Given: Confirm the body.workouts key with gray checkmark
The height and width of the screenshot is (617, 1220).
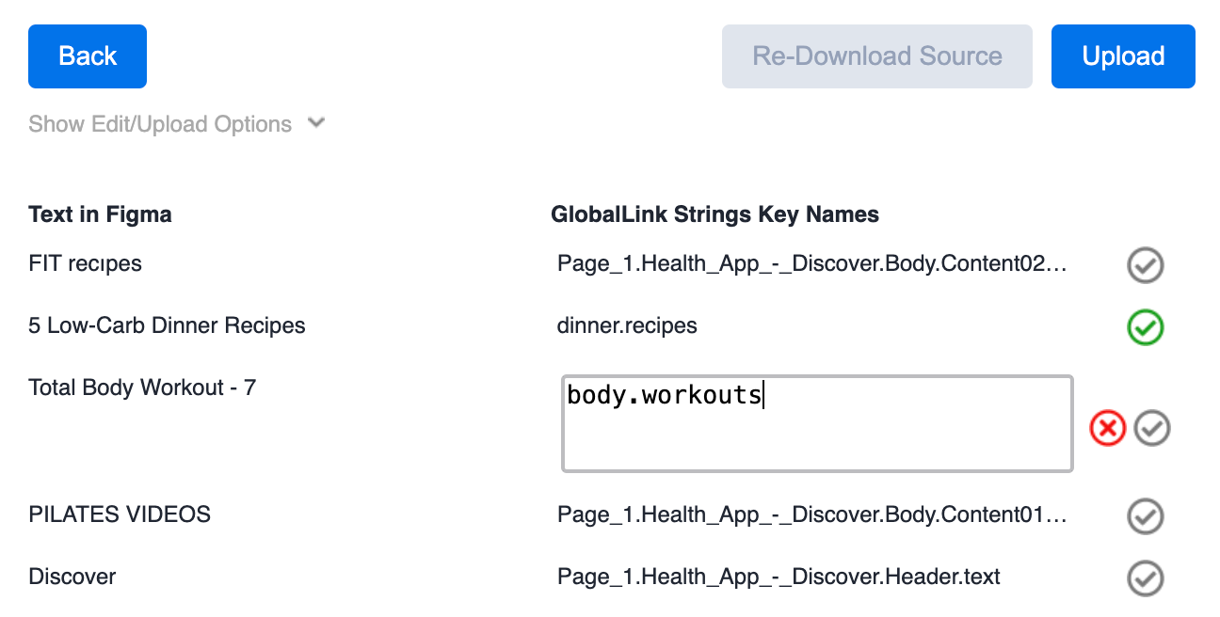Looking at the screenshot, I should (1152, 428).
